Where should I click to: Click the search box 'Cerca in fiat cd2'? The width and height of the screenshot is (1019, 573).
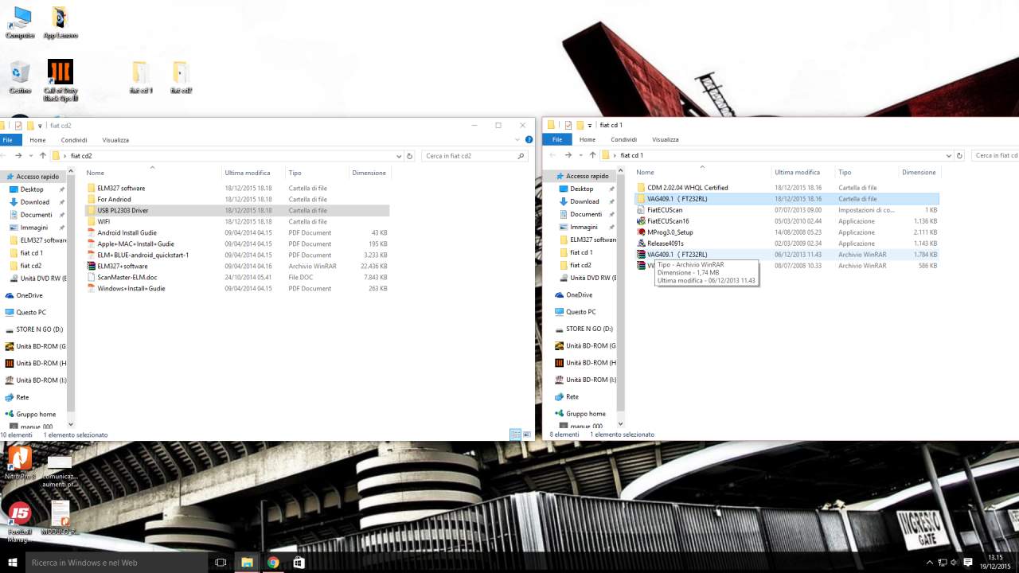[x=475, y=156]
